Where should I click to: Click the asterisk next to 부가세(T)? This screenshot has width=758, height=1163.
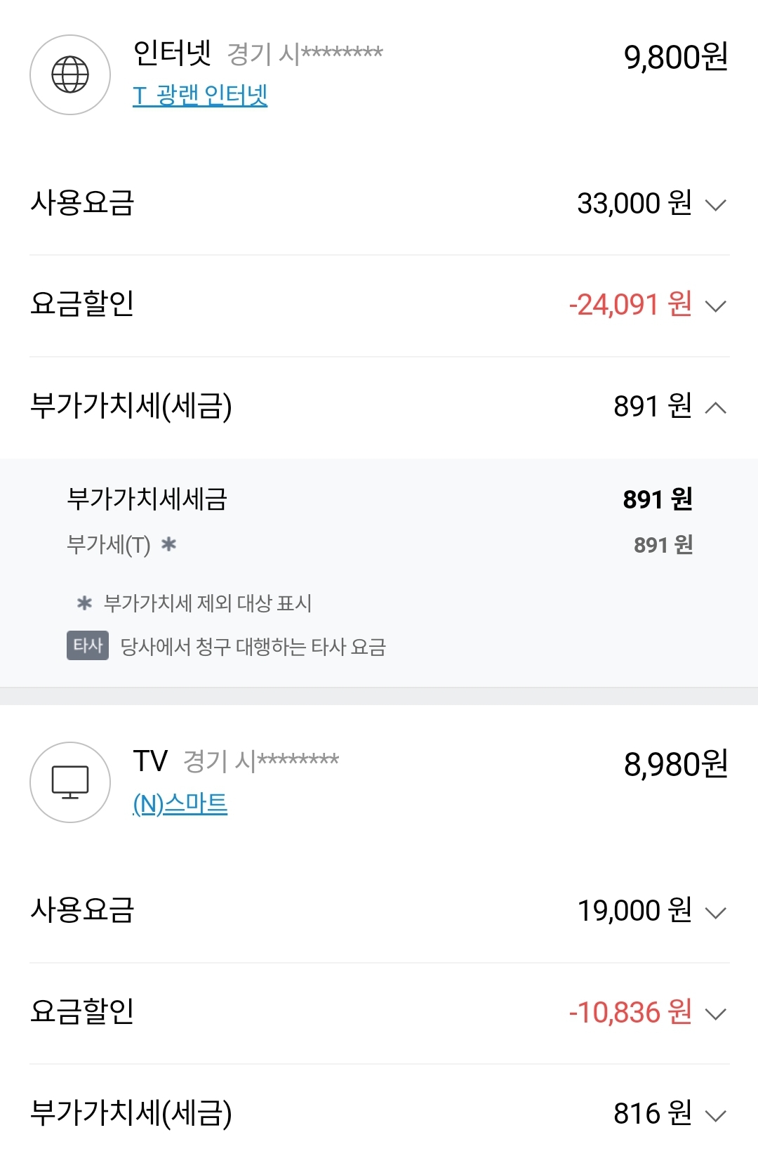click(168, 544)
